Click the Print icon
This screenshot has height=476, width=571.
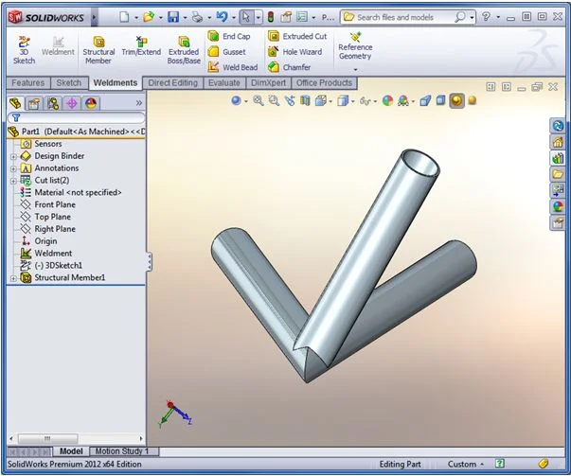[197, 17]
